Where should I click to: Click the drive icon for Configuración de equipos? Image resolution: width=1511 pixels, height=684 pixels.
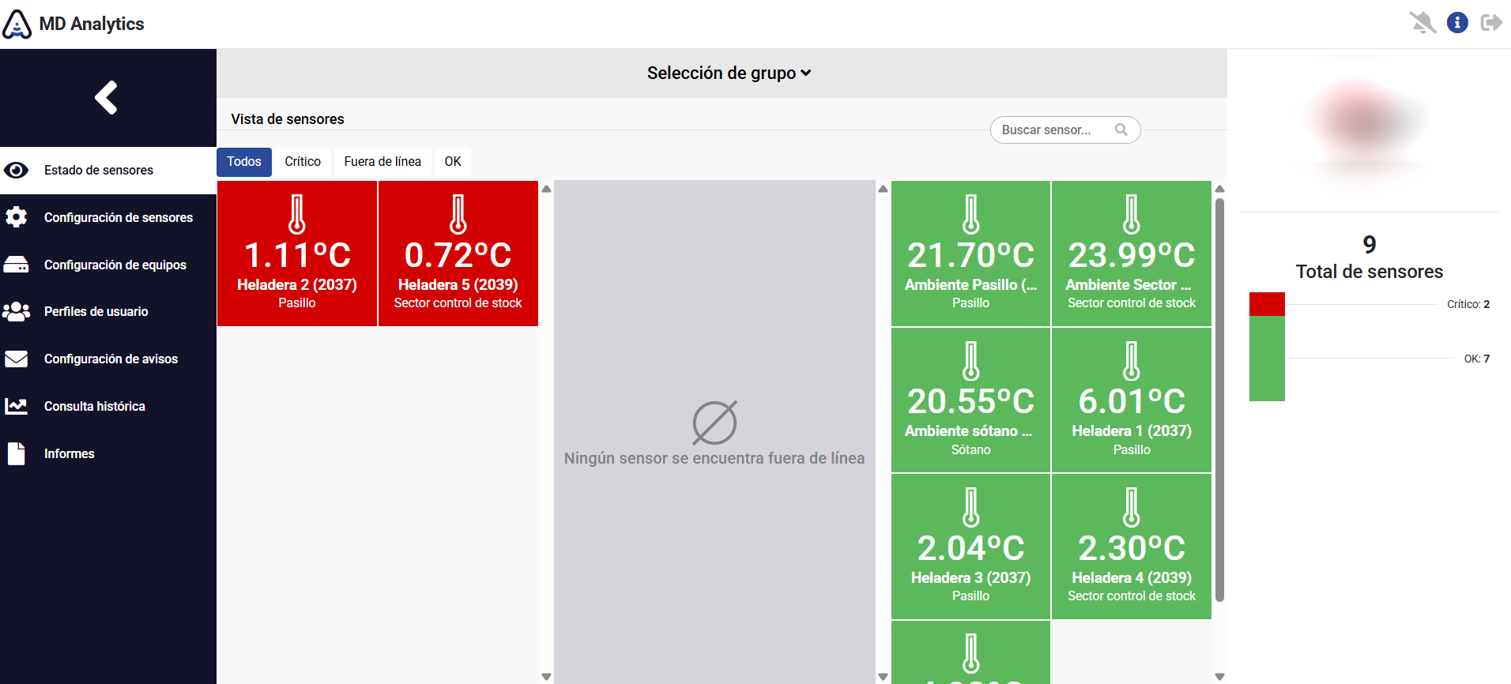coord(16,265)
